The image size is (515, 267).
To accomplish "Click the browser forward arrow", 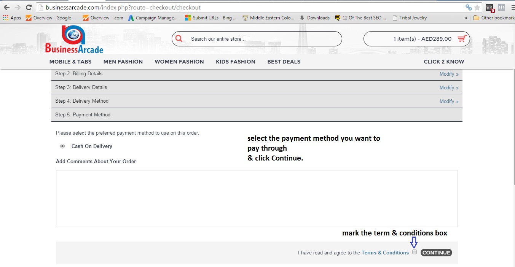I will click(18, 7).
